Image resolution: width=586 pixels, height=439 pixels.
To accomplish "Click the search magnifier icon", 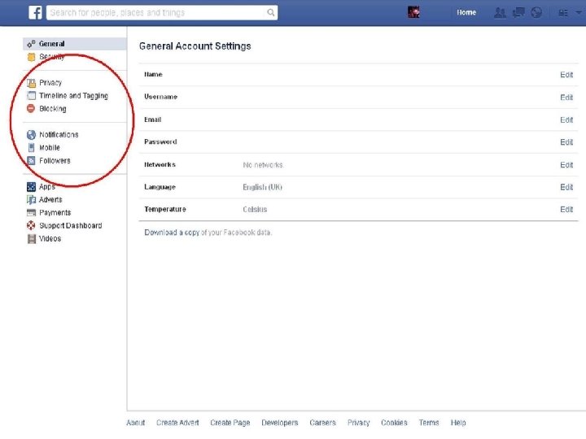I will pyautogui.click(x=271, y=13).
